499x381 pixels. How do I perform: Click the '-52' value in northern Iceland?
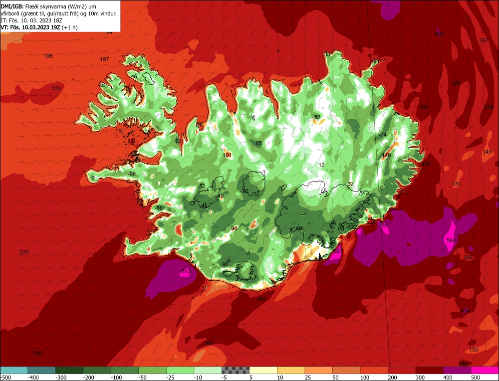pyautogui.click(x=316, y=117)
